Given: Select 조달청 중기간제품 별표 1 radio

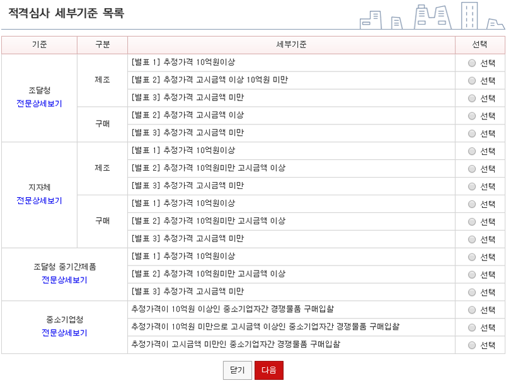Looking at the screenshot, I should coord(472,257).
